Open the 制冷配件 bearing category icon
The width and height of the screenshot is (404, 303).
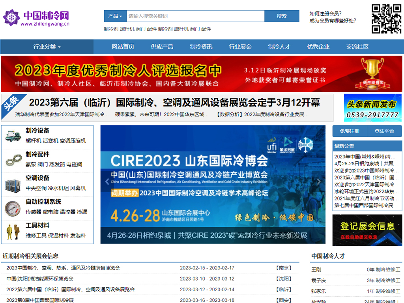tap(13, 160)
